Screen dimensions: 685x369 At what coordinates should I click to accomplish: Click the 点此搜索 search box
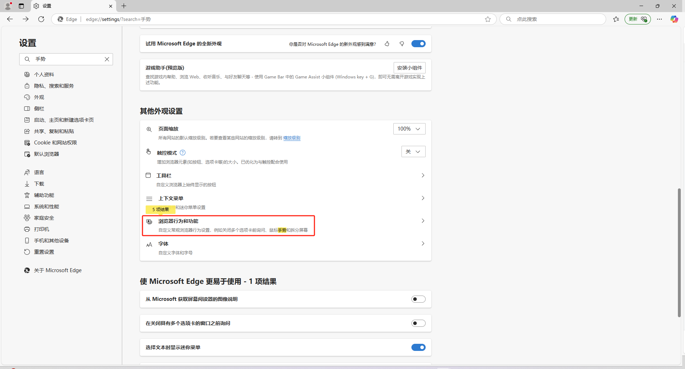click(x=552, y=19)
